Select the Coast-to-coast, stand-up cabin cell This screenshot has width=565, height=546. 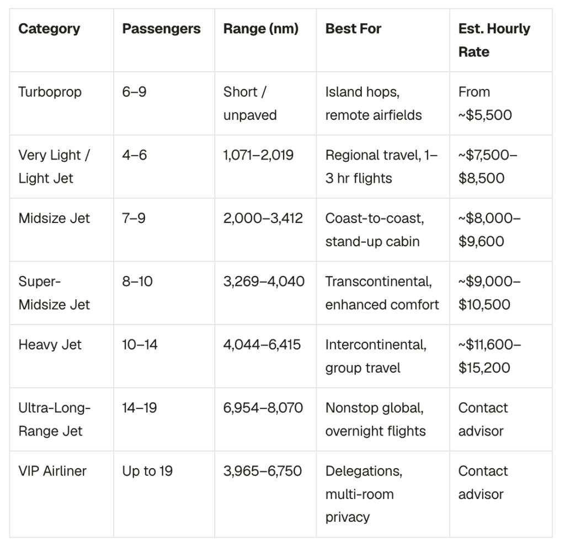tap(375, 230)
